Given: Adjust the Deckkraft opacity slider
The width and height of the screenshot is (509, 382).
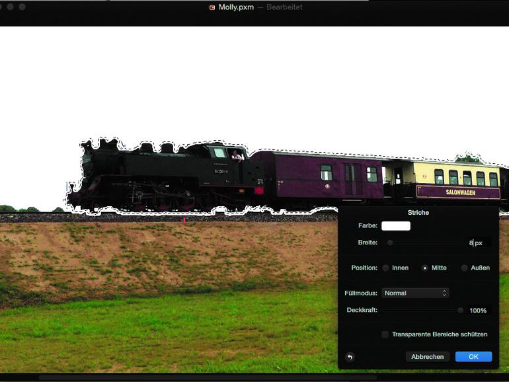Looking at the screenshot, I should tap(460, 310).
